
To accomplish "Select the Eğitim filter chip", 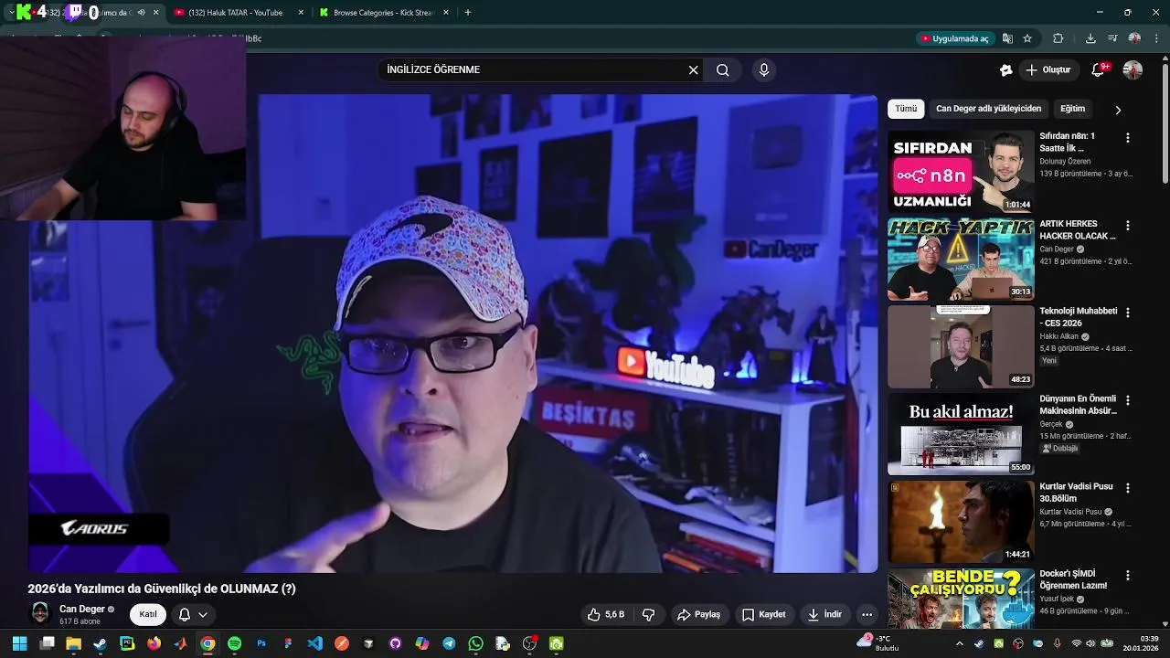I will click(x=1072, y=109).
